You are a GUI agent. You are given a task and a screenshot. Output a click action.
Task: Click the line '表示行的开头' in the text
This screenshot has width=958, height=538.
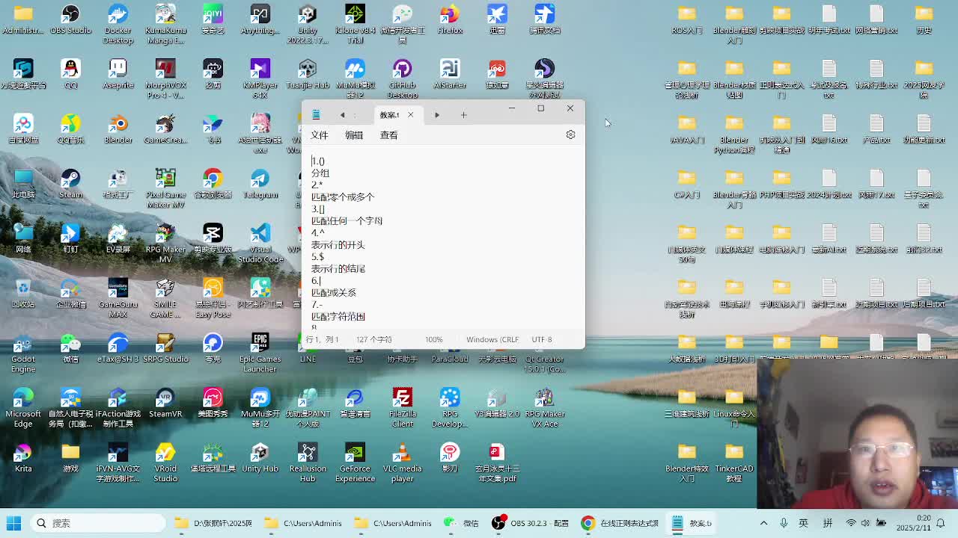338,244
